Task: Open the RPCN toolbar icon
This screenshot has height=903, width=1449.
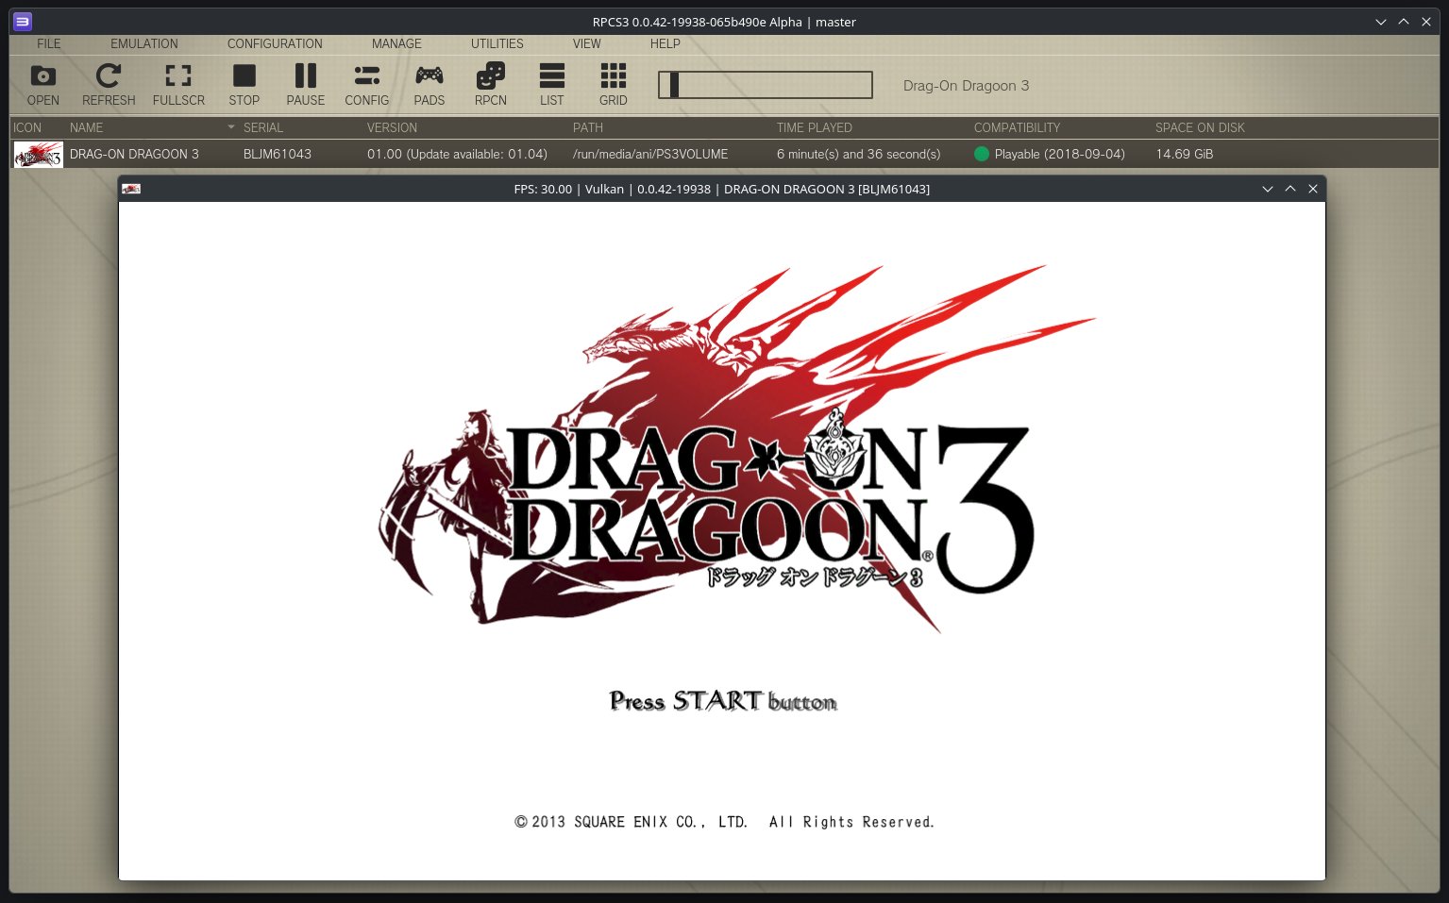Action: [491, 85]
